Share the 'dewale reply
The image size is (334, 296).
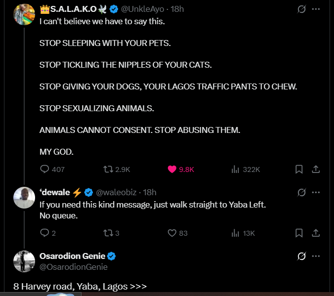[316, 233]
